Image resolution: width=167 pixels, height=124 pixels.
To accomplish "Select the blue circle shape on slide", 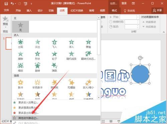I will [x=140, y=74].
